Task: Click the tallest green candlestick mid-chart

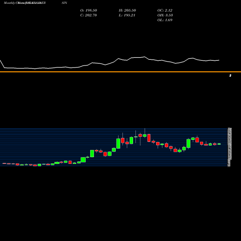Action: pos(118,143)
